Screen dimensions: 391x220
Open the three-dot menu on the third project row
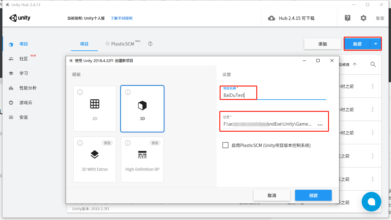tap(373, 133)
